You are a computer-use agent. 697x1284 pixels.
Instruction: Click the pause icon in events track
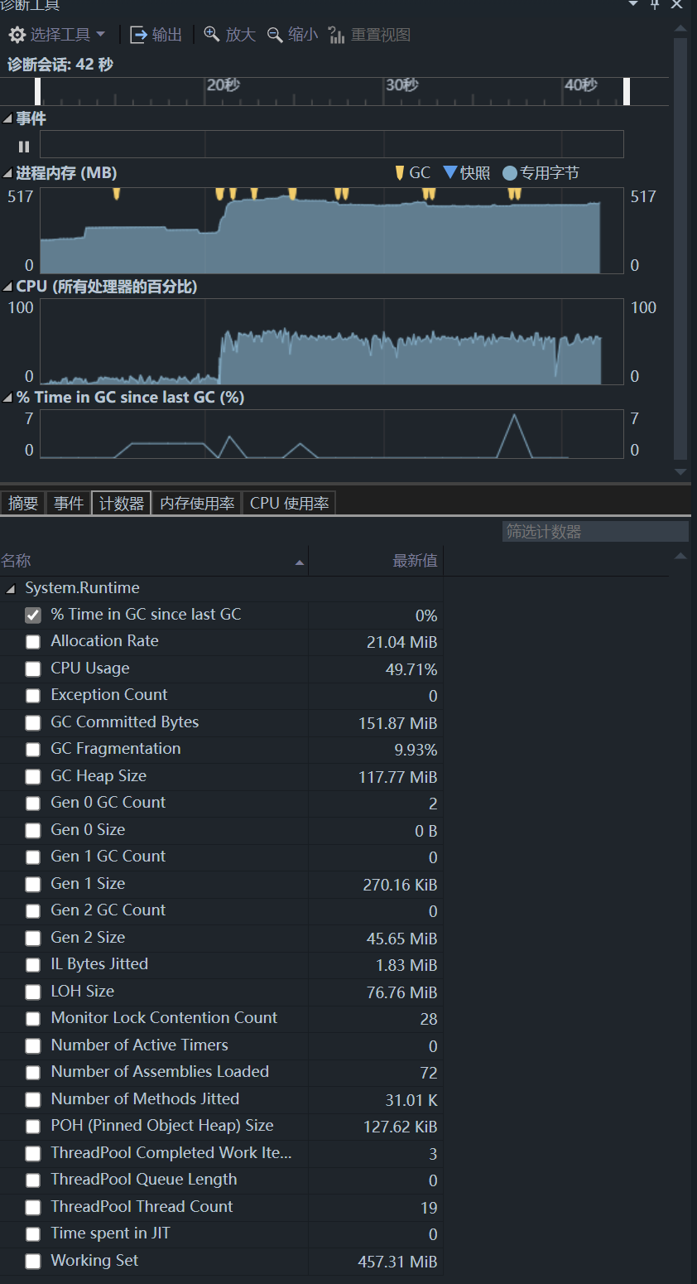pyautogui.click(x=24, y=147)
